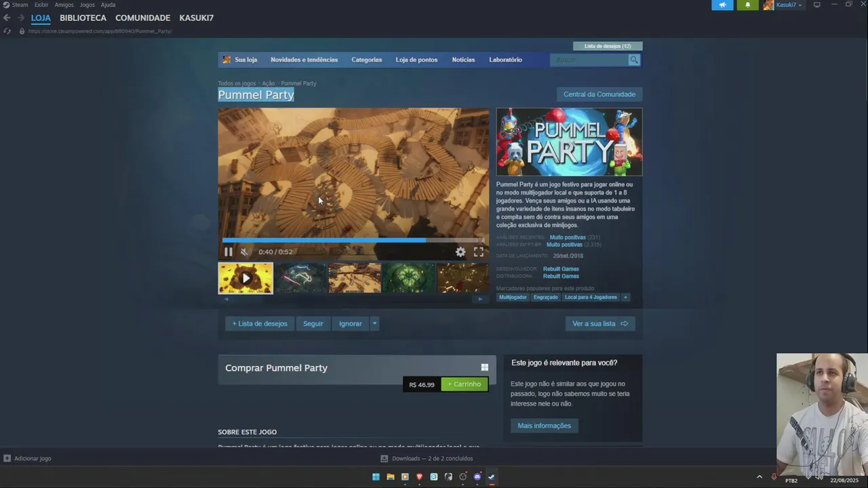Unmute the trailer audio
This screenshot has width=868, height=488.
pyautogui.click(x=245, y=251)
